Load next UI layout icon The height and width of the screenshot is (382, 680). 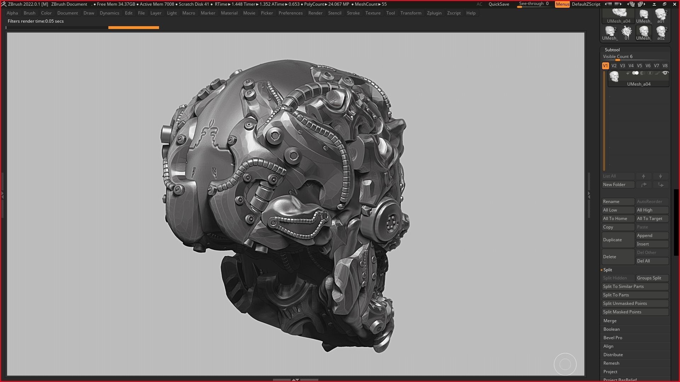(641, 4)
